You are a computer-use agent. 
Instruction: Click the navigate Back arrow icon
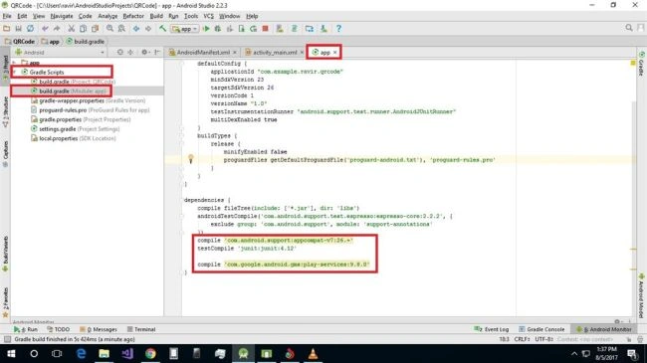(x=136, y=29)
